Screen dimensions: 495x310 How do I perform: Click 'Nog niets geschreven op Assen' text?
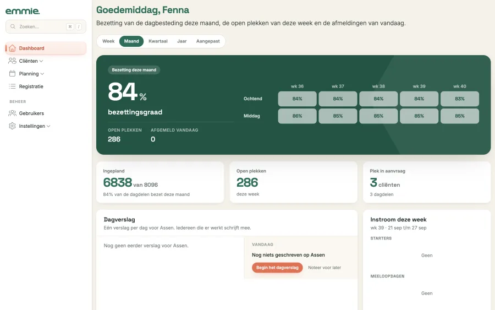pyautogui.click(x=288, y=255)
